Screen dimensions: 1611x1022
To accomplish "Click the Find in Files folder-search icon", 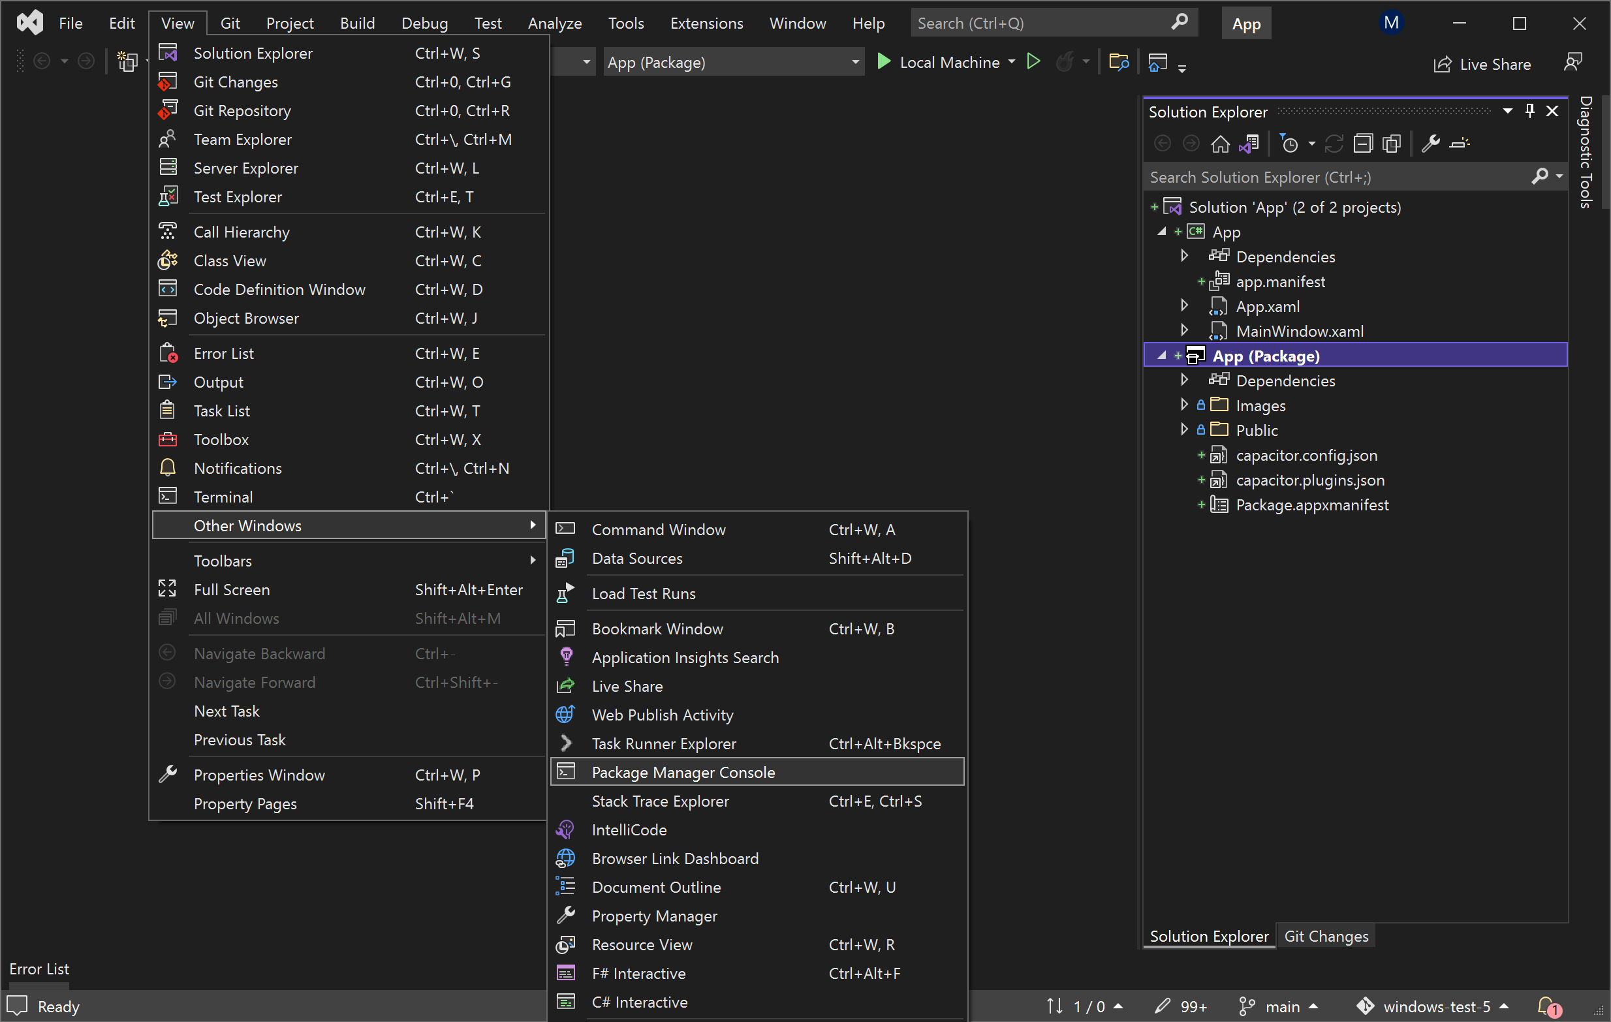I will click(x=1119, y=61).
